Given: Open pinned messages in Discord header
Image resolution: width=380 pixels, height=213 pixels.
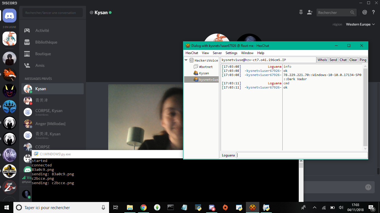Looking at the screenshot, I should (301, 12).
